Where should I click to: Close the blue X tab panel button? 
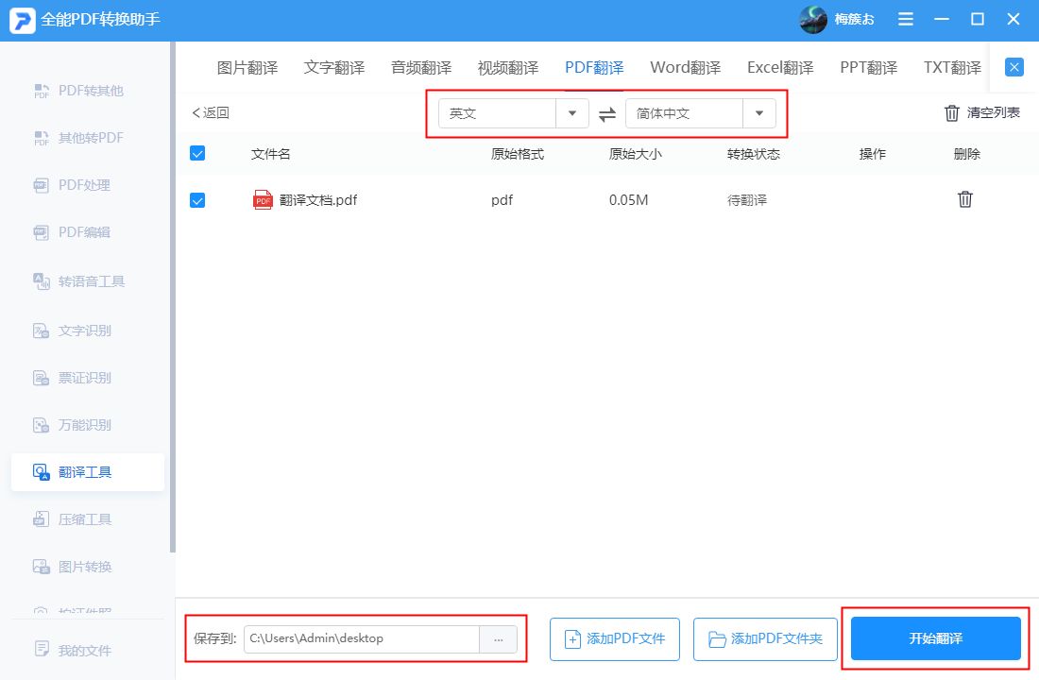(1013, 67)
